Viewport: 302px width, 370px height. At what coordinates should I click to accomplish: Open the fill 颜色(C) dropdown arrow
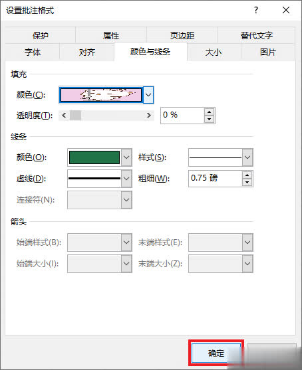pyautogui.click(x=148, y=95)
